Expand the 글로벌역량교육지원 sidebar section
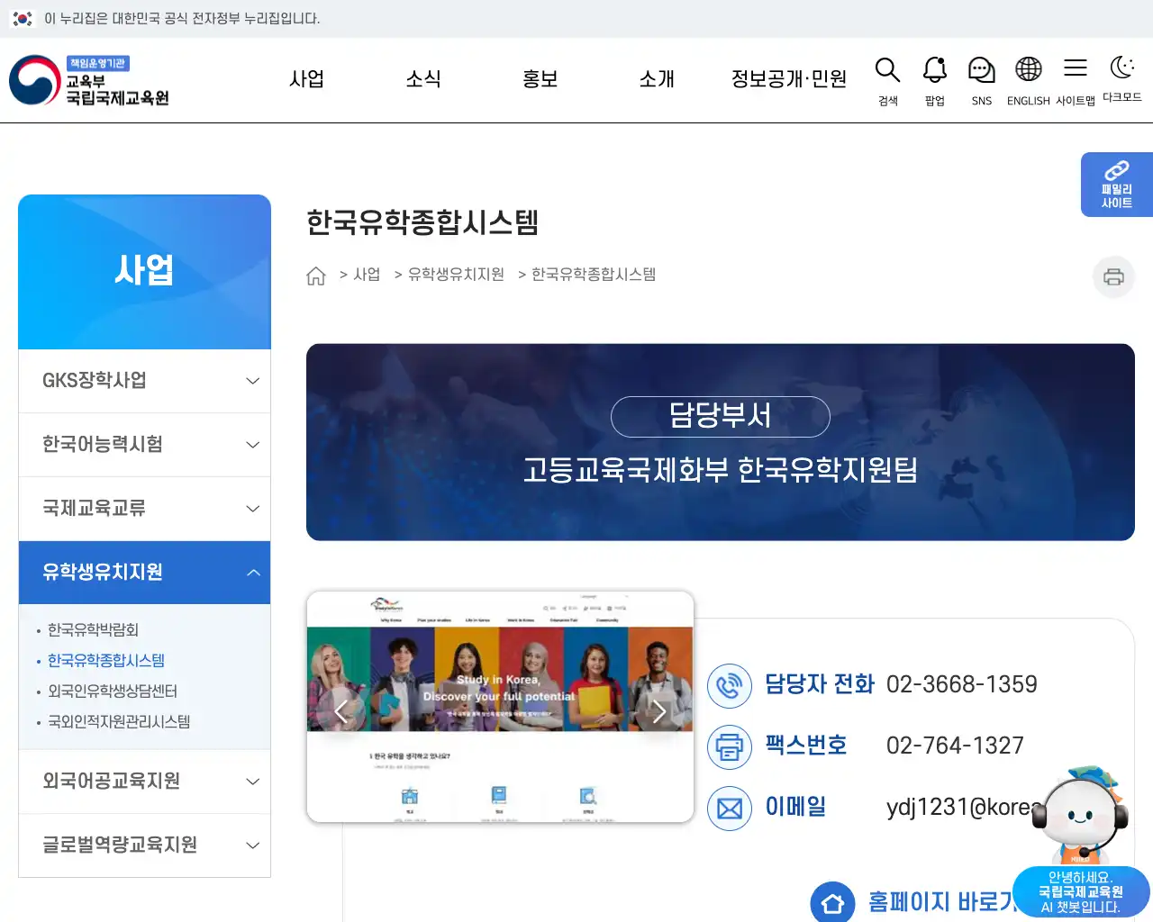The width and height of the screenshot is (1153, 922). coord(144,845)
